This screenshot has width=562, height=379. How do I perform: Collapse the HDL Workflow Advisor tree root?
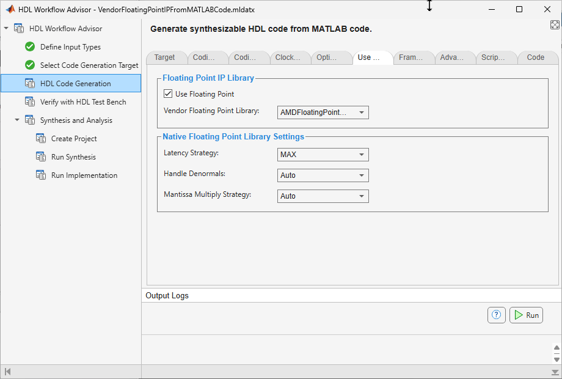6,28
